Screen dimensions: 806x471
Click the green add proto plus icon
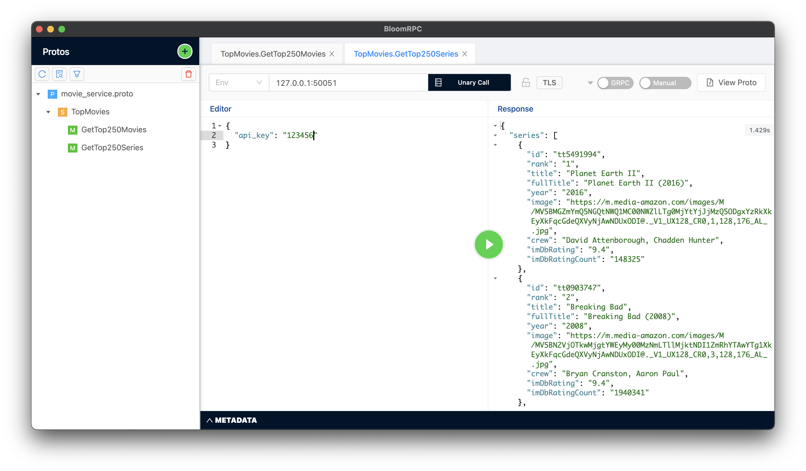point(185,52)
